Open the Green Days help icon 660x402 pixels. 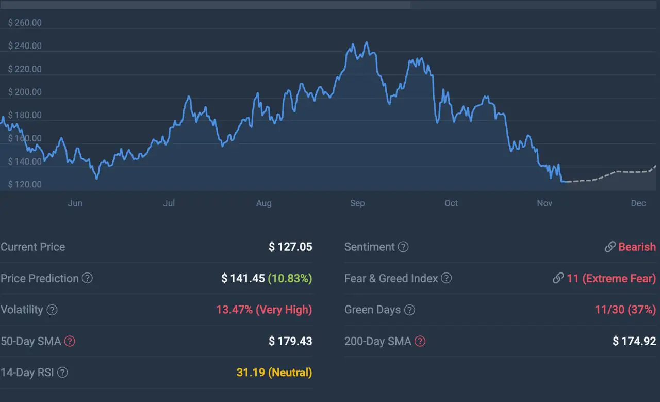point(409,310)
